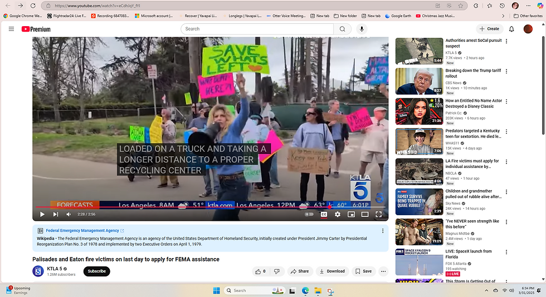546x297 pixels.
Task: Open Microsoft Edge in taskbar
Action: coord(305,291)
